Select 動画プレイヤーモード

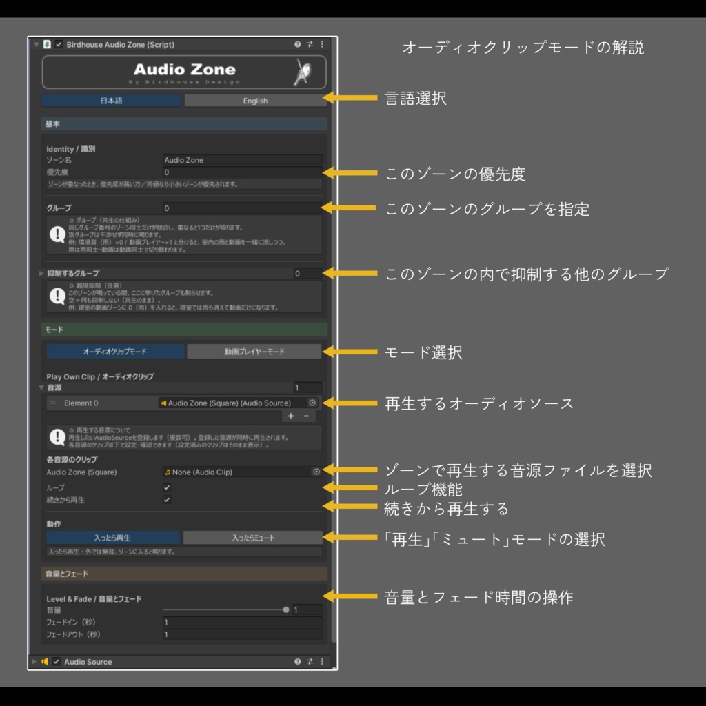254,351
